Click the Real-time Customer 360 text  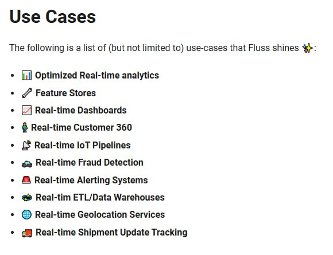coord(82,128)
